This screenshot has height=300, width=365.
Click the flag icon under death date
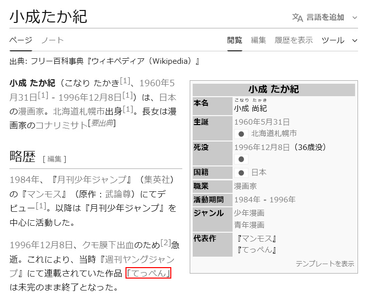[241, 159]
